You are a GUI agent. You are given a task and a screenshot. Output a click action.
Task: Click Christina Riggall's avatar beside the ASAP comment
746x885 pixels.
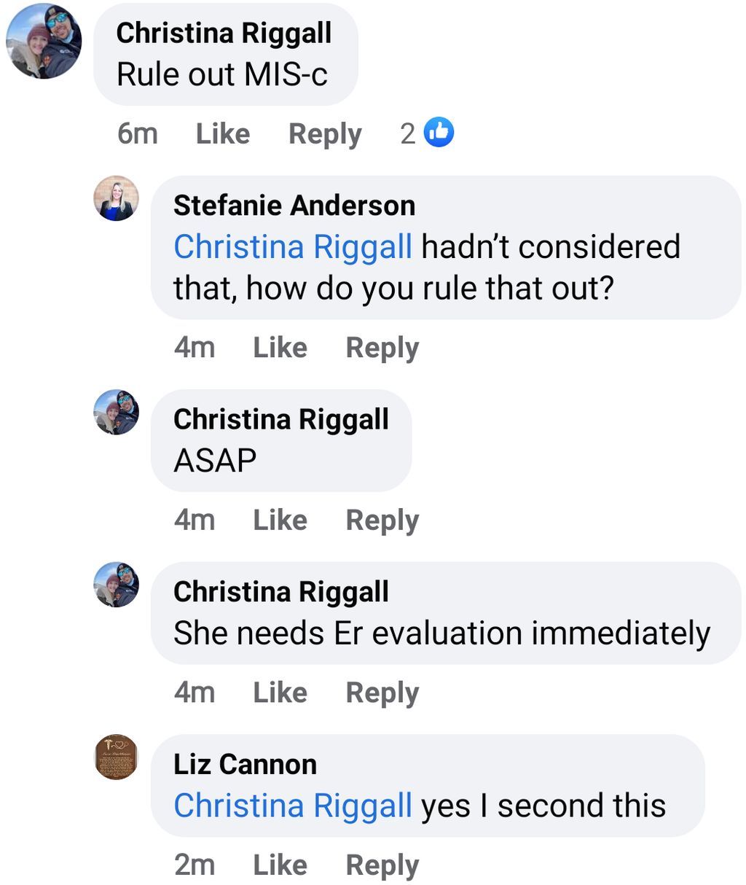click(117, 412)
